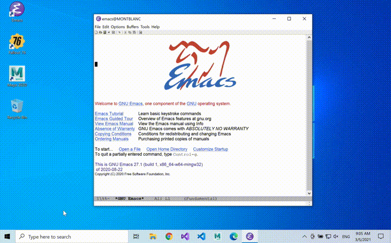The height and width of the screenshot is (243, 391).
Task: Open the File menu
Action: coord(98,27)
